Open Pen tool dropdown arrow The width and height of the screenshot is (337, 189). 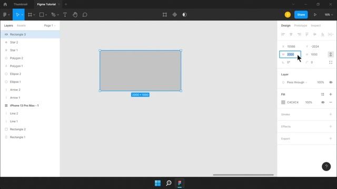(58, 15)
